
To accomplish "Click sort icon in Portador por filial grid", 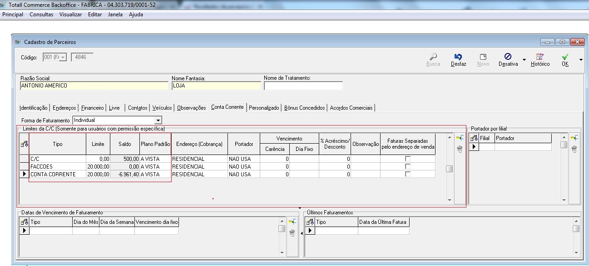I will pos(474,138).
